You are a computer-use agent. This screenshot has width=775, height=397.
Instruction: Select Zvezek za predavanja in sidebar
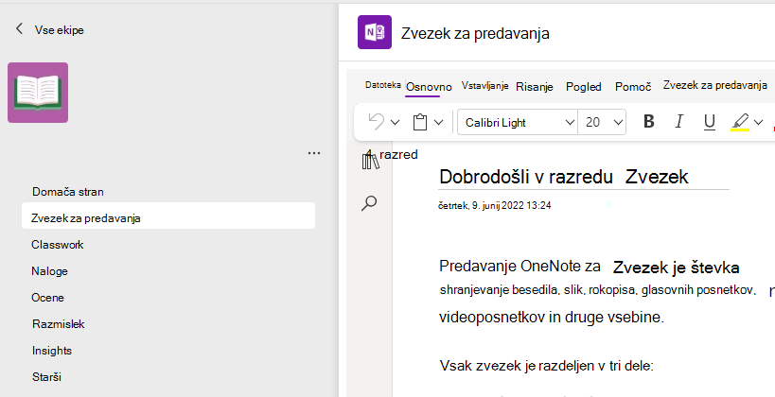pyautogui.click(x=168, y=217)
